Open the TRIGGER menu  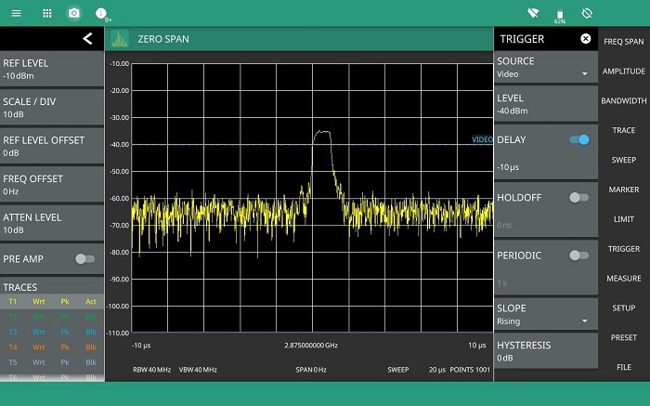pyautogui.click(x=623, y=249)
